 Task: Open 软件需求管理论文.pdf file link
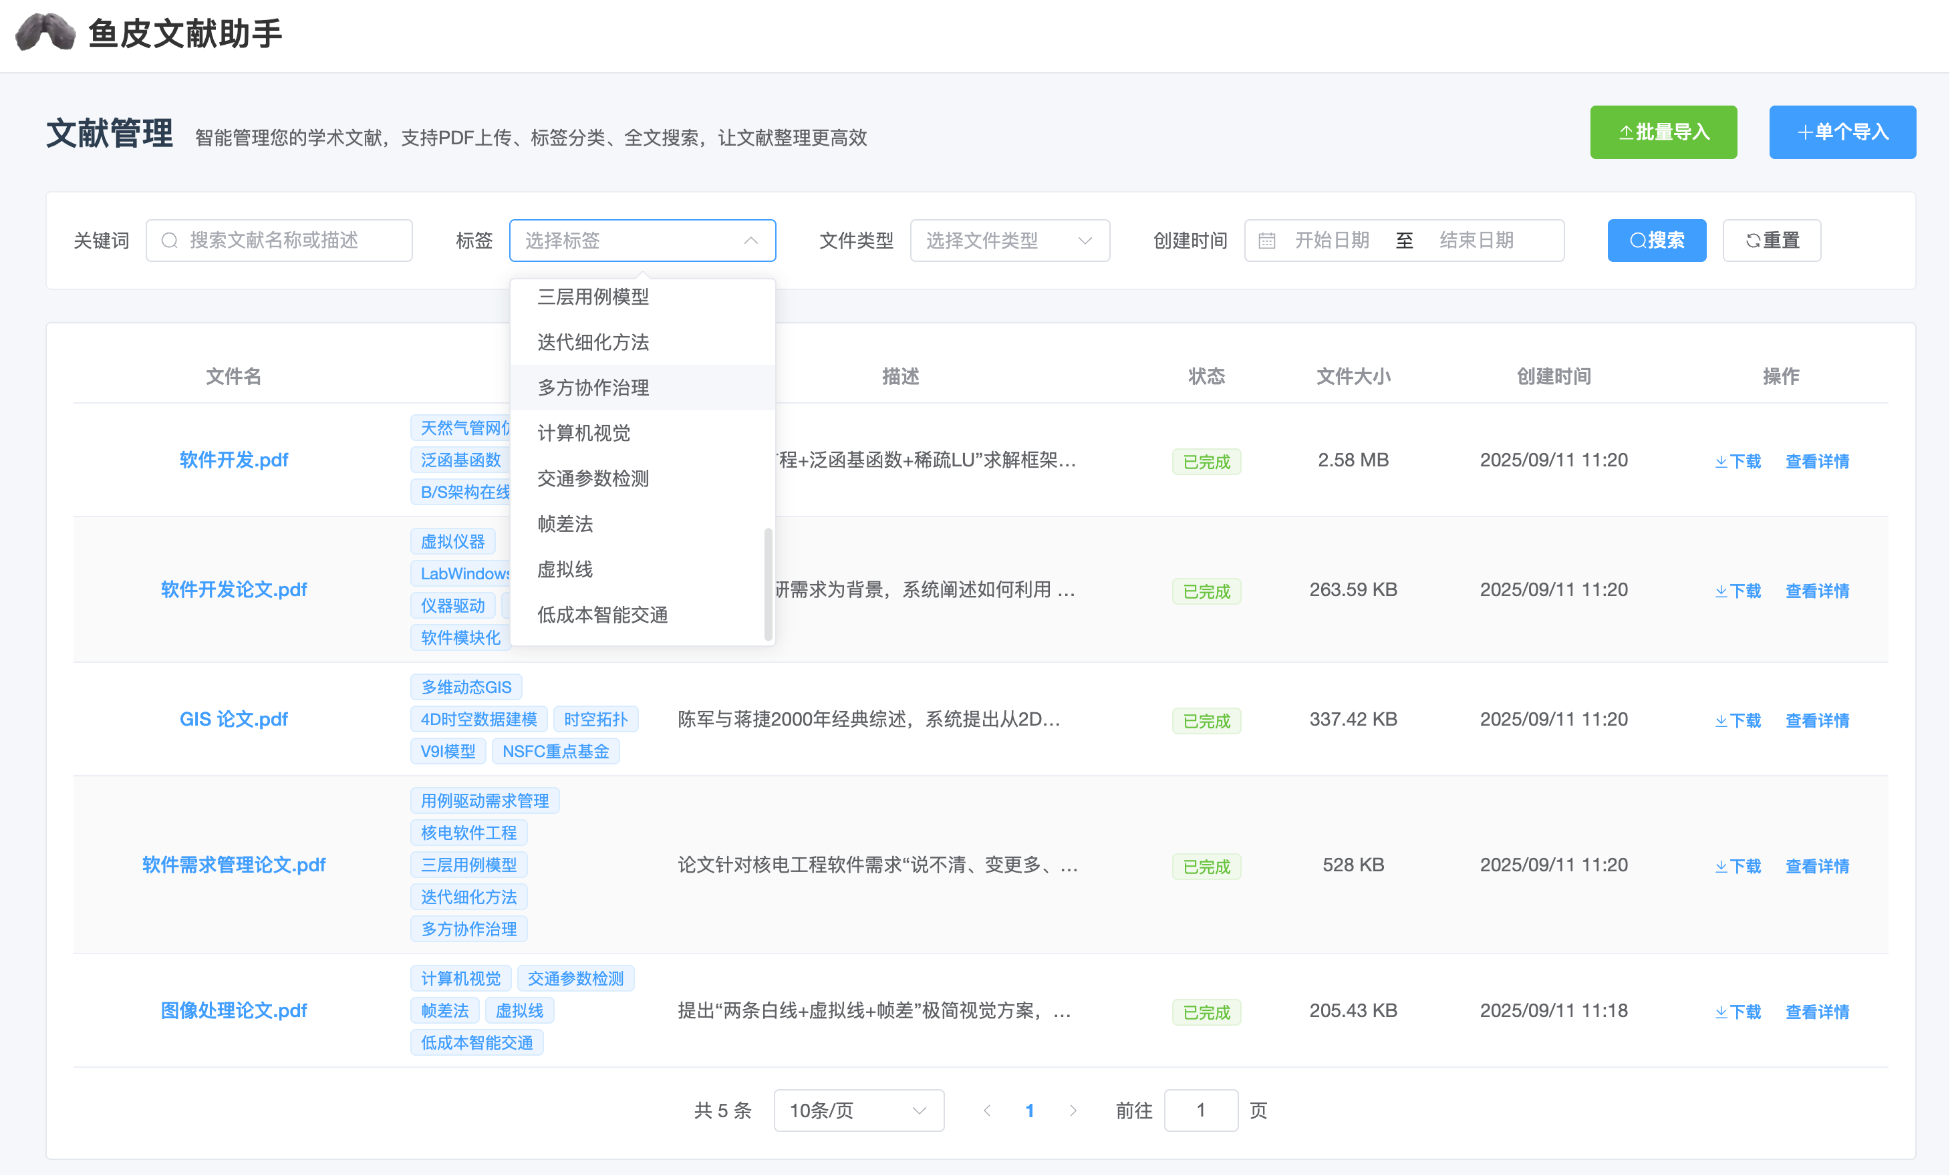(233, 865)
